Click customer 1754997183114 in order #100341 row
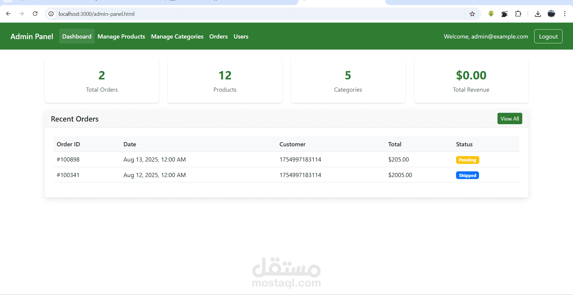The image size is (573, 295). [300, 175]
